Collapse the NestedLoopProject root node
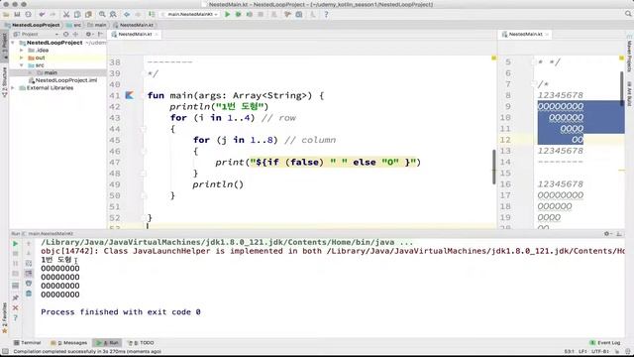The width and height of the screenshot is (634, 357). 13,43
